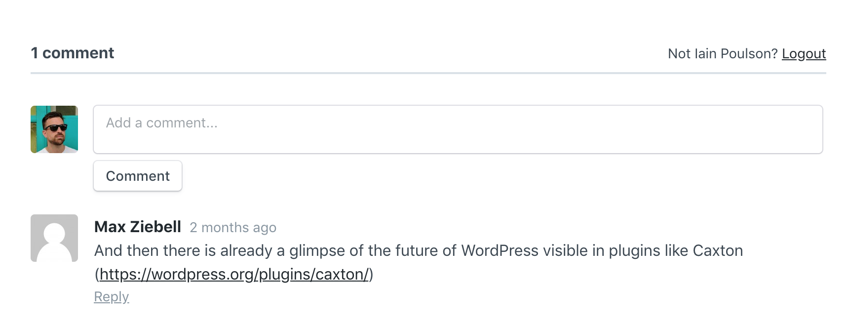Image resolution: width=849 pixels, height=326 pixels.
Task: Focus the Add a comment field
Action: pyautogui.click(x=458, y=129)
